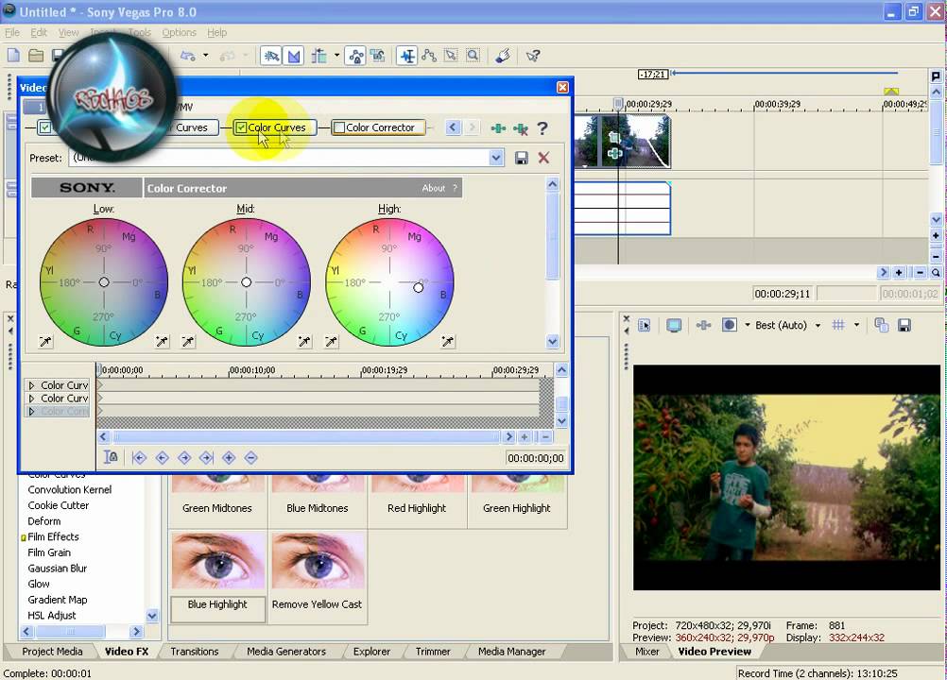Click the Color Corrector chain button

click(x=380, y=127)
